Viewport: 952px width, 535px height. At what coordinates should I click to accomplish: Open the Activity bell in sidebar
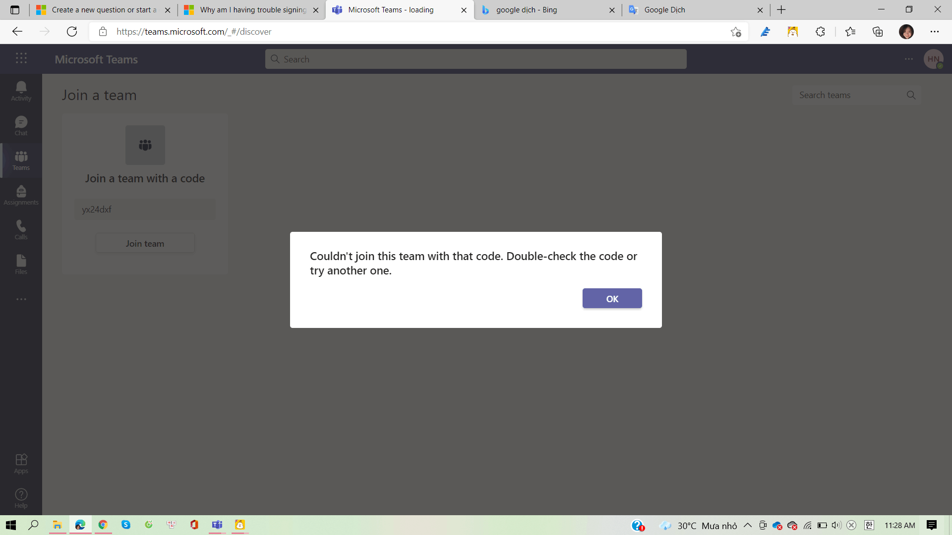click(x=21, y=91)
